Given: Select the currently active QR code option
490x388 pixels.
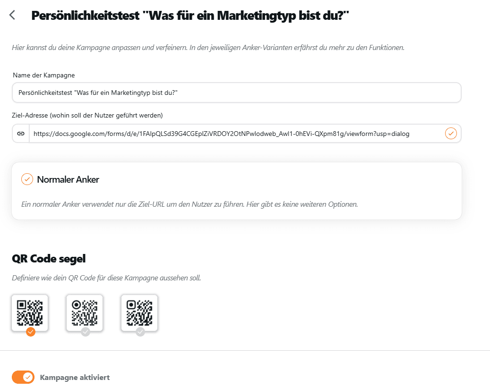Looking at the screenshot, I should click(30, 312).
